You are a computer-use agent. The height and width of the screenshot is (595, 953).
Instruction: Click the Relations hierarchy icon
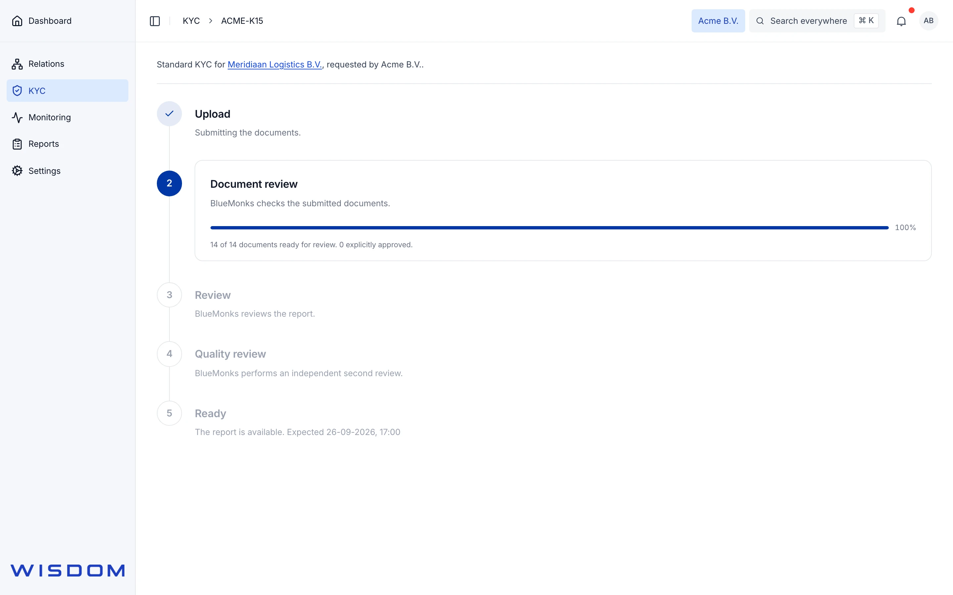pos(17,64)
